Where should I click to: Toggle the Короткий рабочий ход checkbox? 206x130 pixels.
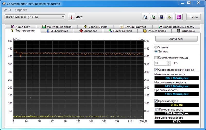(156, 57)
